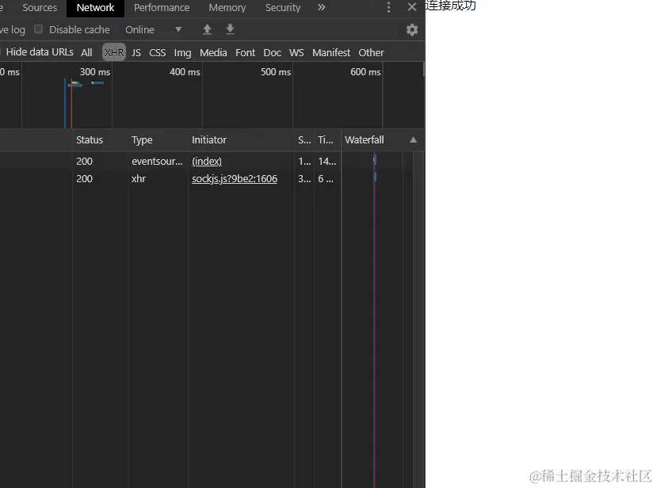The height and width of the screenshot is (488, 657).
Task: Click the sockjs.js?9be2:1606 initiator link
Action: 234,178
